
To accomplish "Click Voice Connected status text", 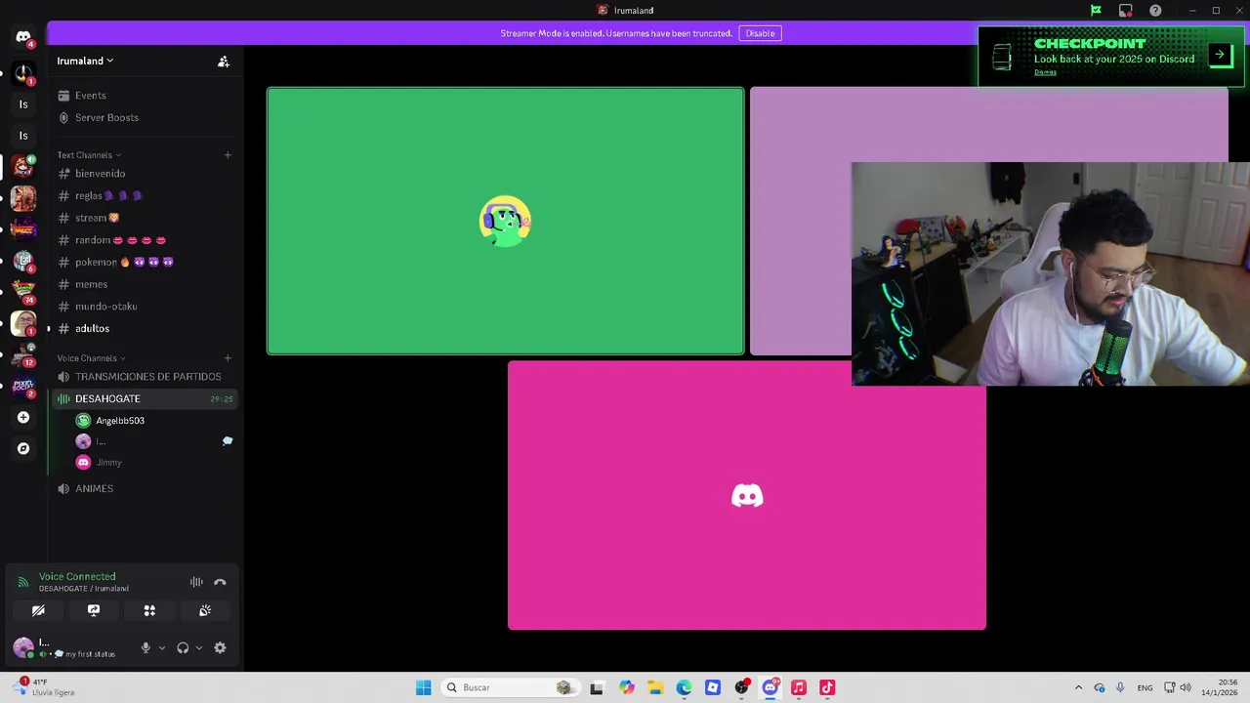I will pyautogui.click(x=77, y=577).
